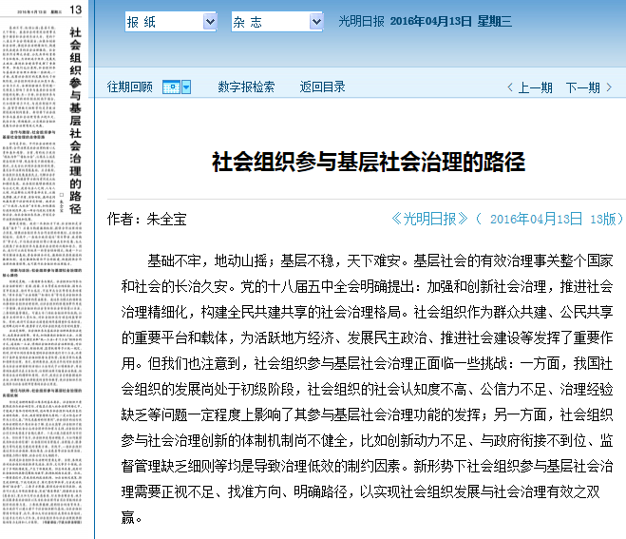Viewport: 626px width, 539px height.
Task: Expand the calendar dropdown arrow
Action: click(186, 87)
